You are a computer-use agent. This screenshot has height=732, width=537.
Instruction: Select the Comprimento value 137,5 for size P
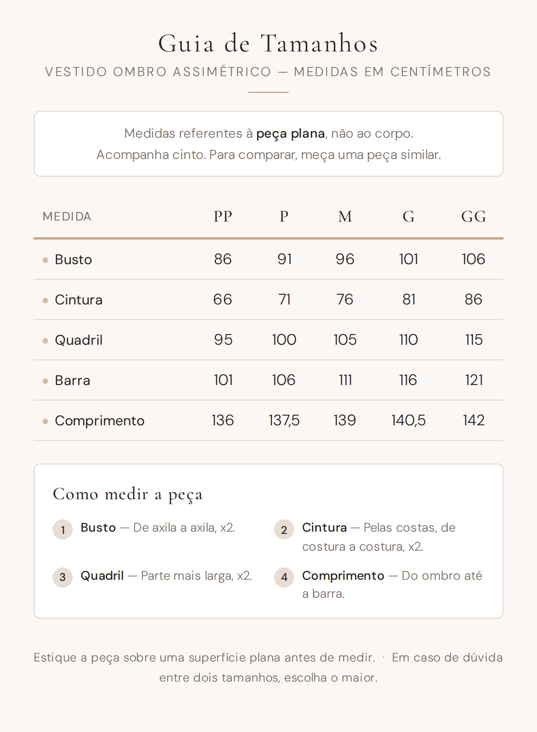pos(284,420)
